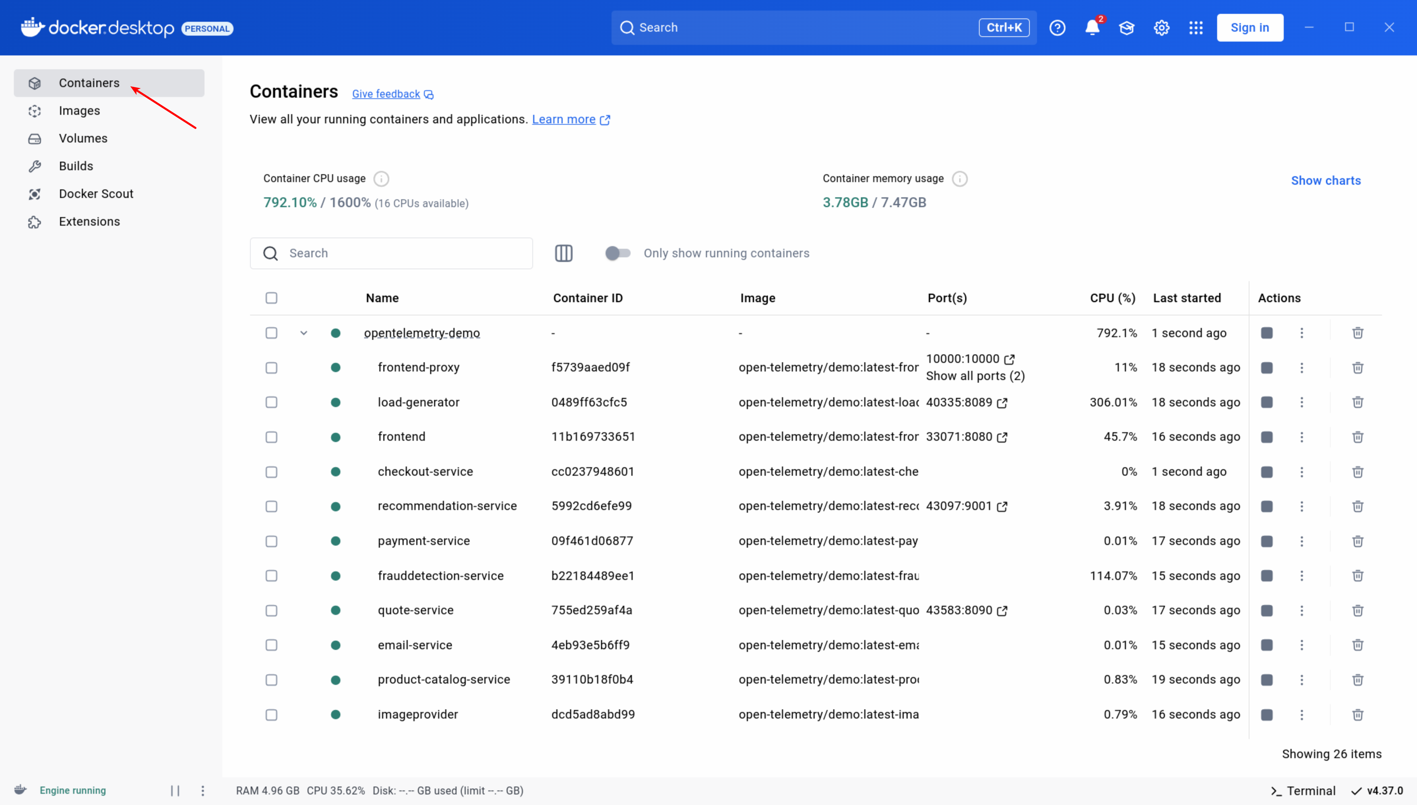The width and height of the screenshot is (1417, 805).
Task: Select the frontend-proxy container checkbox
Action: (271, 368)
